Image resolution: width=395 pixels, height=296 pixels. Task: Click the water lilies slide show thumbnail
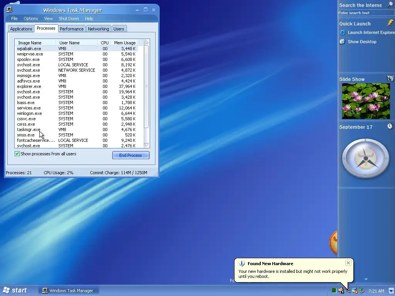(x=366, y=101)
